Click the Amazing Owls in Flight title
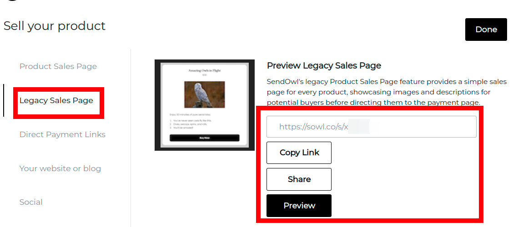Viewport: 513px width, 227px height. pyautogui.click(x=205, y=70)
